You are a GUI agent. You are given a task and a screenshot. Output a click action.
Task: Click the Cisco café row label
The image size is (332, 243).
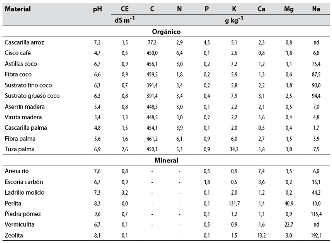click(18, 53)
